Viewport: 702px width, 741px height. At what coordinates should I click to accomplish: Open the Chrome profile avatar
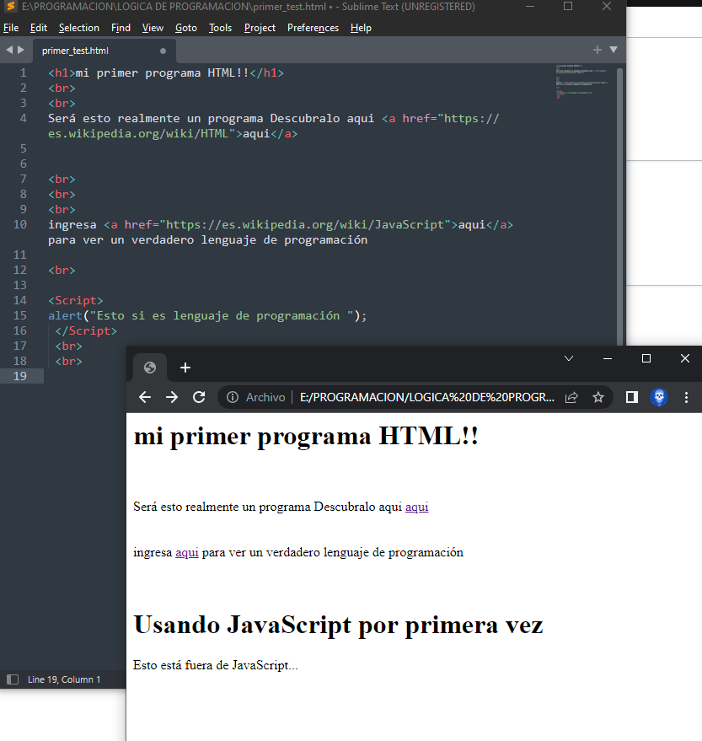[x=659, y=397]
